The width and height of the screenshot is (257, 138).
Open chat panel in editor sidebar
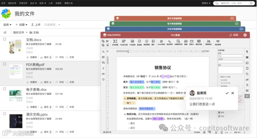[x=103, y=63]
